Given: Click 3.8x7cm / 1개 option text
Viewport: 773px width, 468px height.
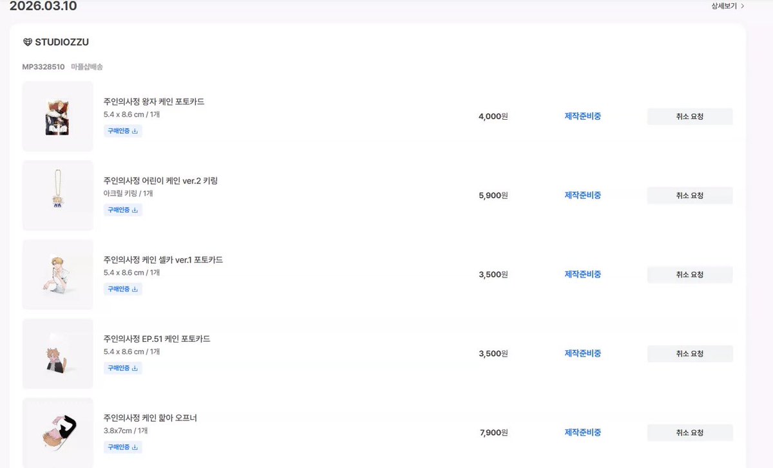Looking at the screenshot, I should click(126, 431).
